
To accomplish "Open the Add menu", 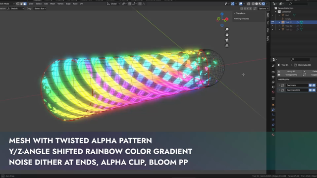I will pyautogui.click(x=46, y=4).
